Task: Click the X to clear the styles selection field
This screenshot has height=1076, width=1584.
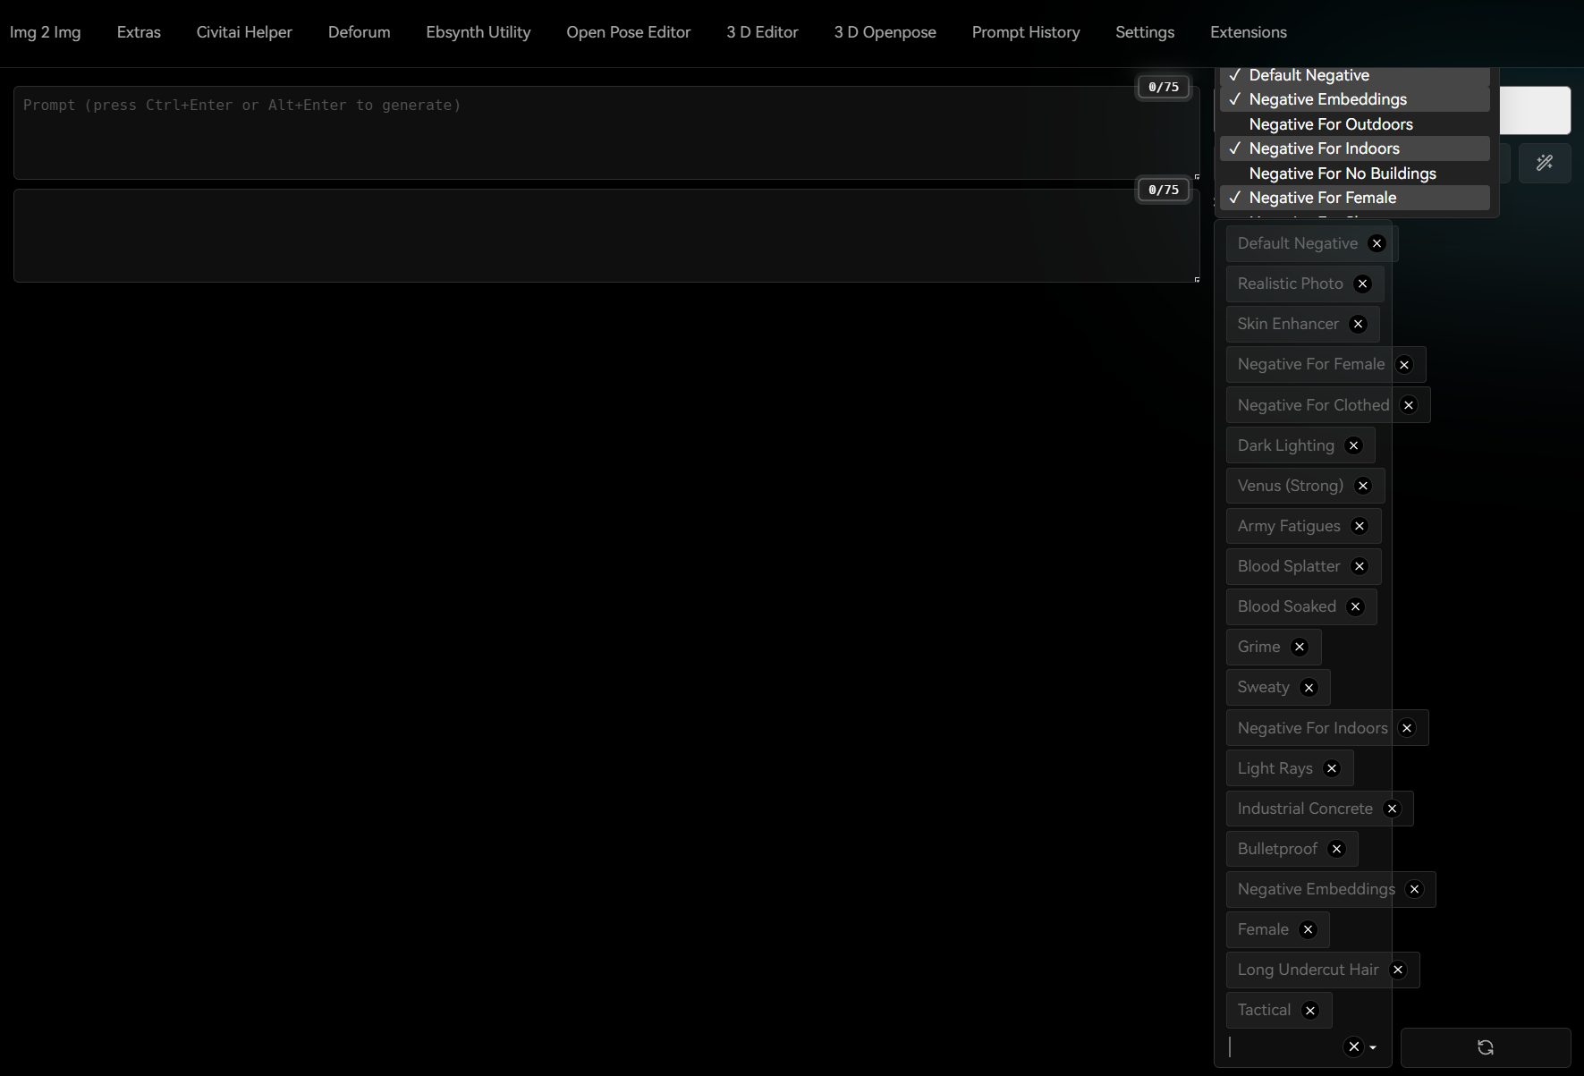Action: (x=1353, y=1046)
